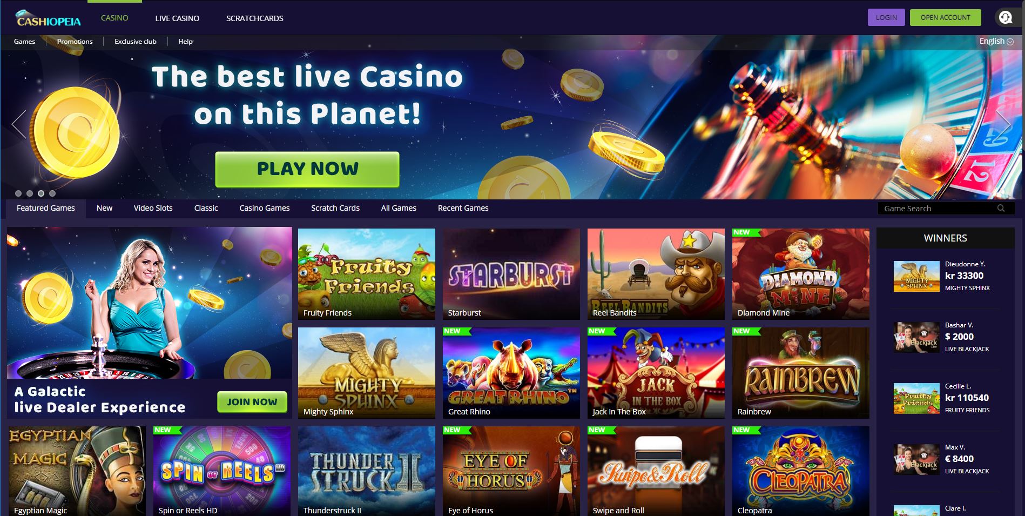The image size is (1025, 516).
Task: Open the Starburst game tile
Action: (x=511, y=274)
